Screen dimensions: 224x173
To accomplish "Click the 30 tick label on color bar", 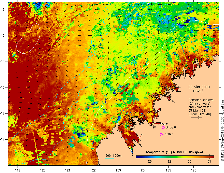I will (x=189, y=162).
